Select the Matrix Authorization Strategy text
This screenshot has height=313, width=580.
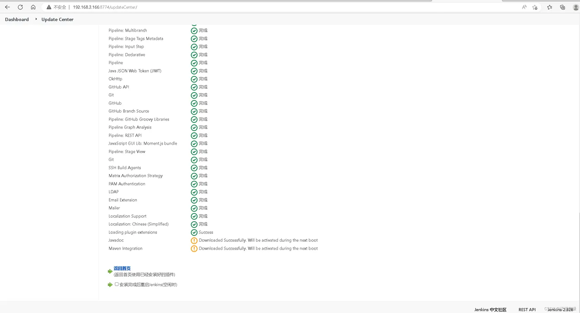tap(135, 176)
